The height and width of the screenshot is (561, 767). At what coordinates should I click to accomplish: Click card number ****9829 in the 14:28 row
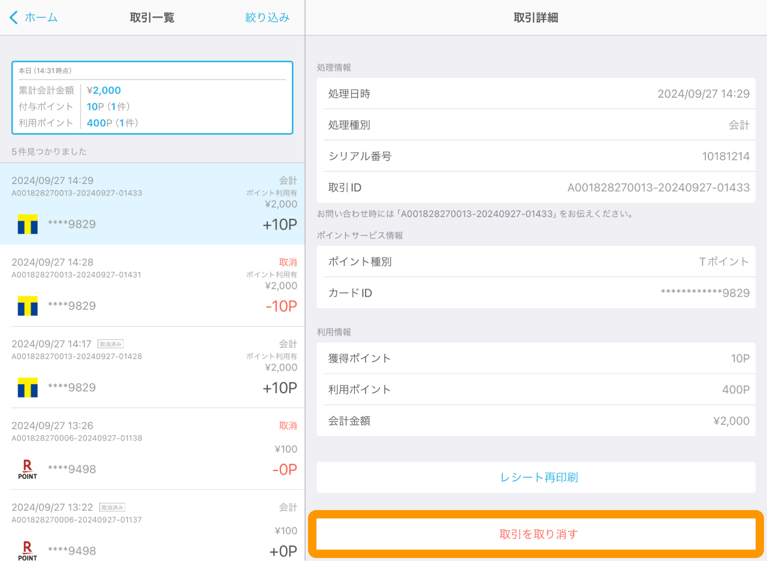point(72,306)
